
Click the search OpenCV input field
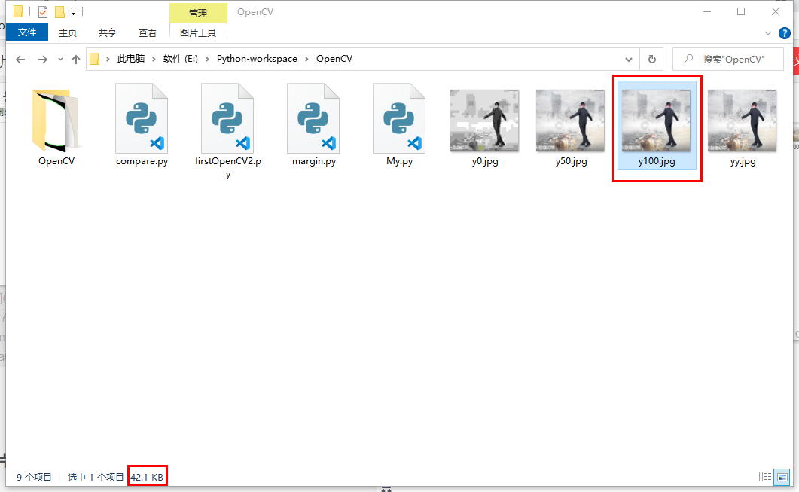[x=727, y=59]
